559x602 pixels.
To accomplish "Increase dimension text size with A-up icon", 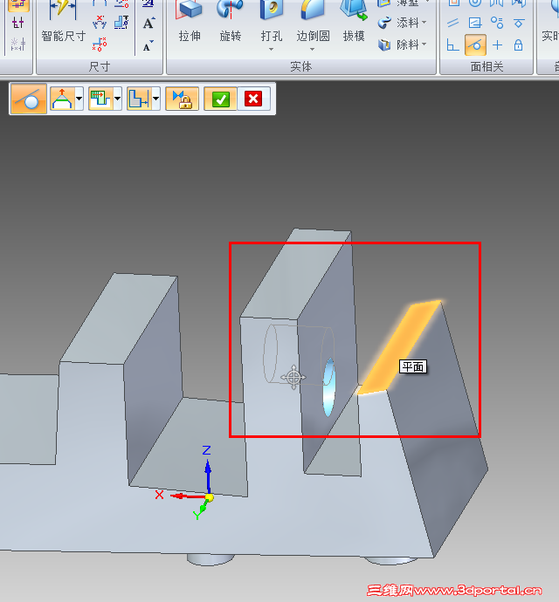I will pyautogui.click(x=148, y=23).
